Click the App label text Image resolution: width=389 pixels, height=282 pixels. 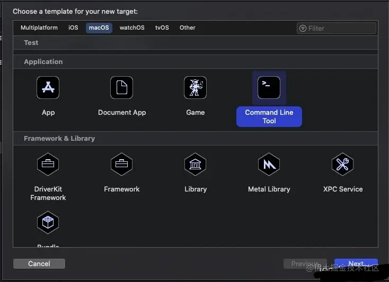click(x=48, y=113)
